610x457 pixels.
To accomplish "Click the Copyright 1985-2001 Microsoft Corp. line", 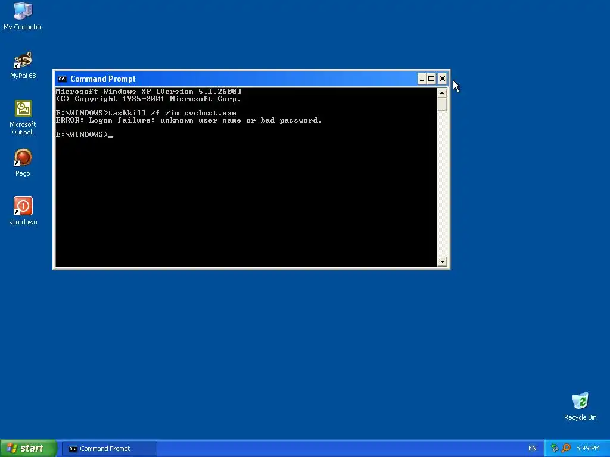I will point(148,99).
